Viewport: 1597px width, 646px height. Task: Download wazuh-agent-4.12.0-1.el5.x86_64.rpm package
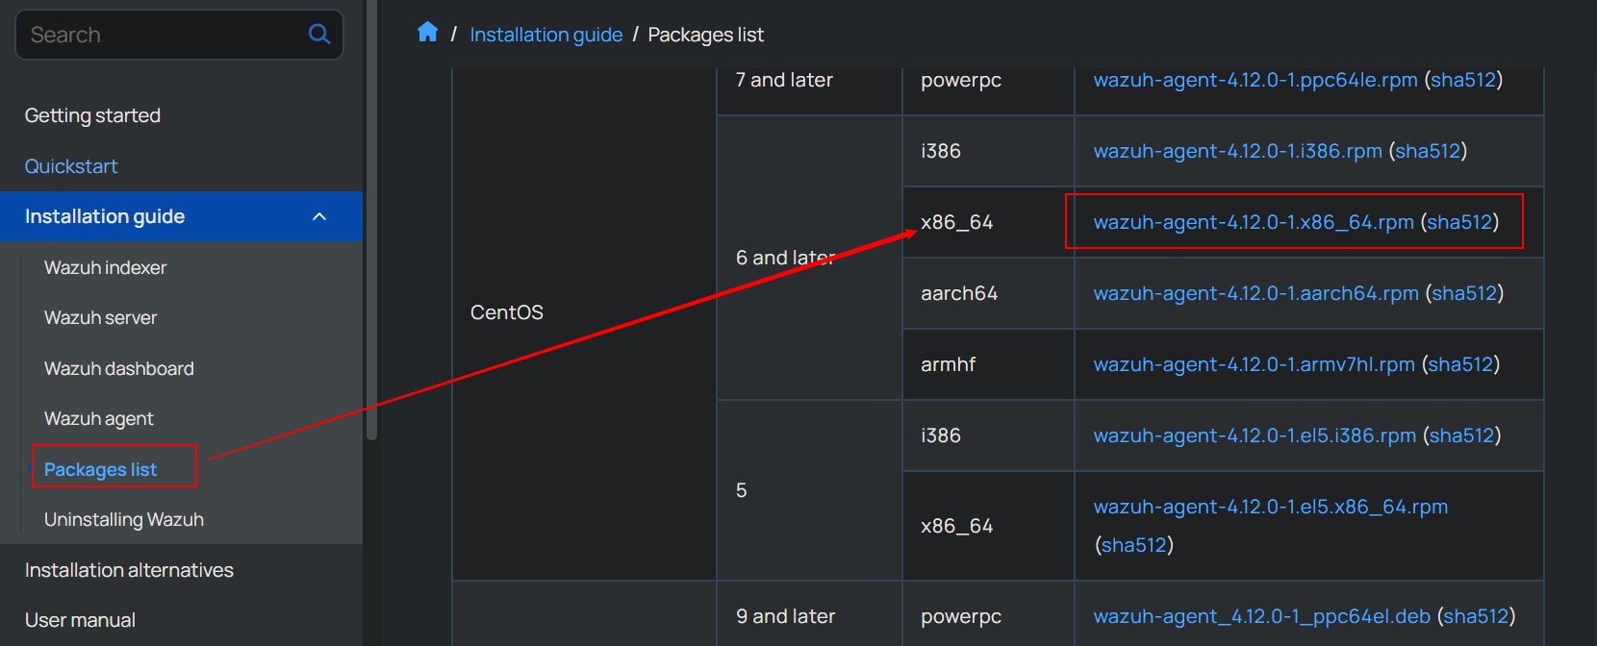pos(1270,507)
